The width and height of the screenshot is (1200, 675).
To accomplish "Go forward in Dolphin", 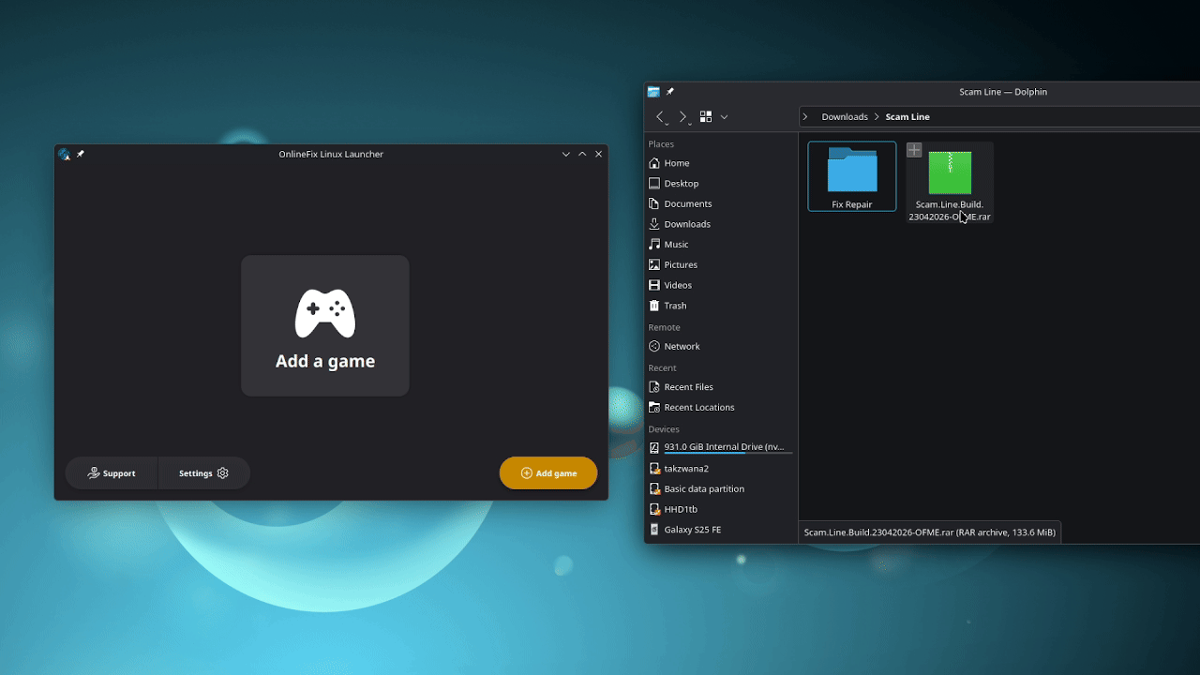I will [683, 117].
